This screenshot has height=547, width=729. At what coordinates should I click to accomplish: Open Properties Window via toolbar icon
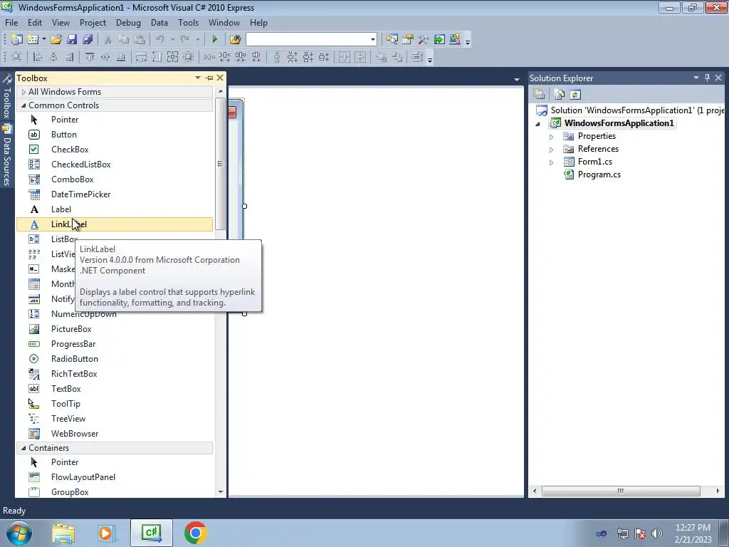coord(408,40)
